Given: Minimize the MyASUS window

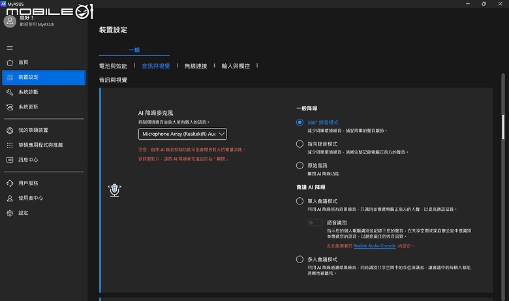Looking at the screenshot, I should point(468,4).
